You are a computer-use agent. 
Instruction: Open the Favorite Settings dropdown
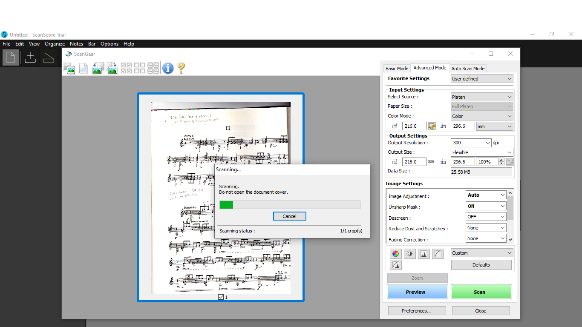[482, 79]
